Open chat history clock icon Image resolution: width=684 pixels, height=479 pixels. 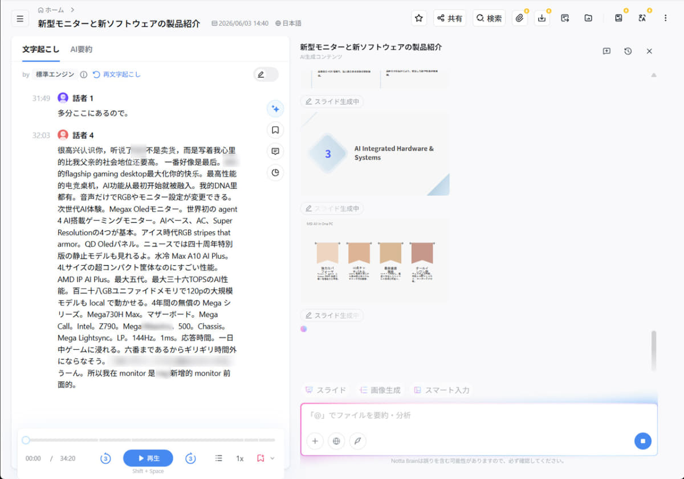[628, 51]
